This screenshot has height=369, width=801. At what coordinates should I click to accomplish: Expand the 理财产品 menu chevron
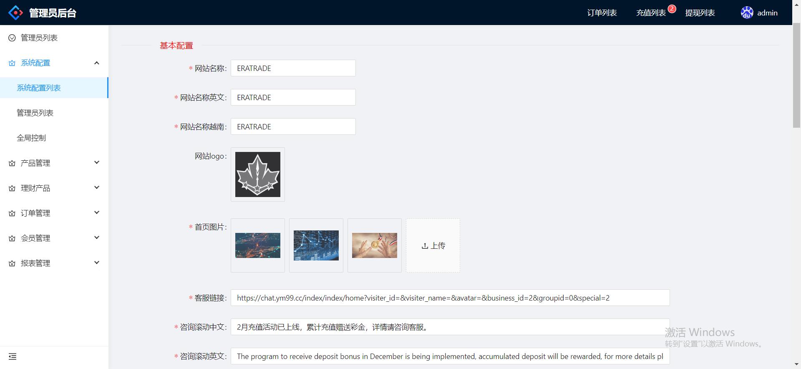[97, 187]
